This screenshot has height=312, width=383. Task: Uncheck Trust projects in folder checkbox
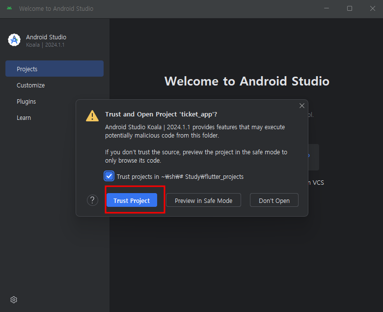click(x=109, y=176)
